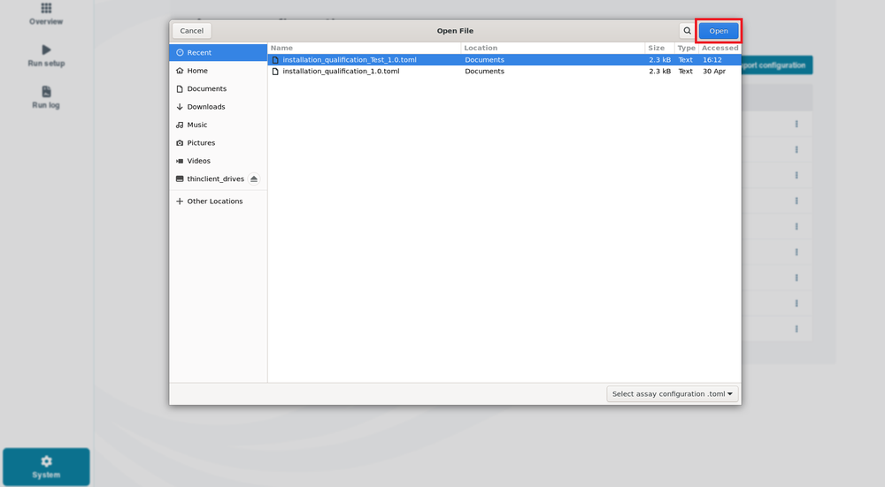Viewport: 885px width, 487px height.
Task: Go to Home folder in sidebar
Action: tap(219, 71)
